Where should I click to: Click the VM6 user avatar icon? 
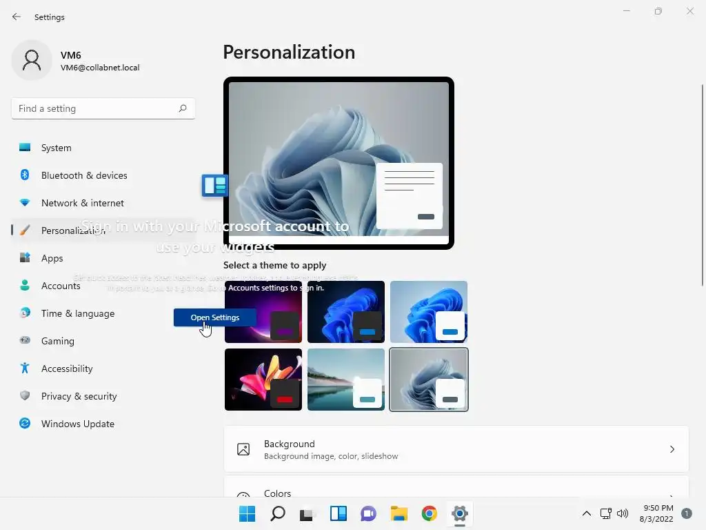32,60
